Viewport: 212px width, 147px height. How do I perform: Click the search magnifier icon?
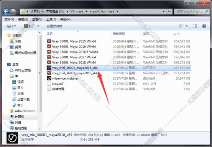207,11
